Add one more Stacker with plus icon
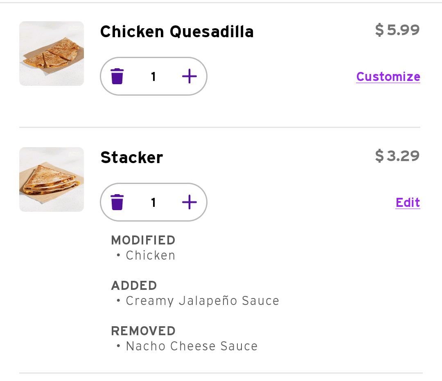The image size is (442, 381). [x=189, y=202]
